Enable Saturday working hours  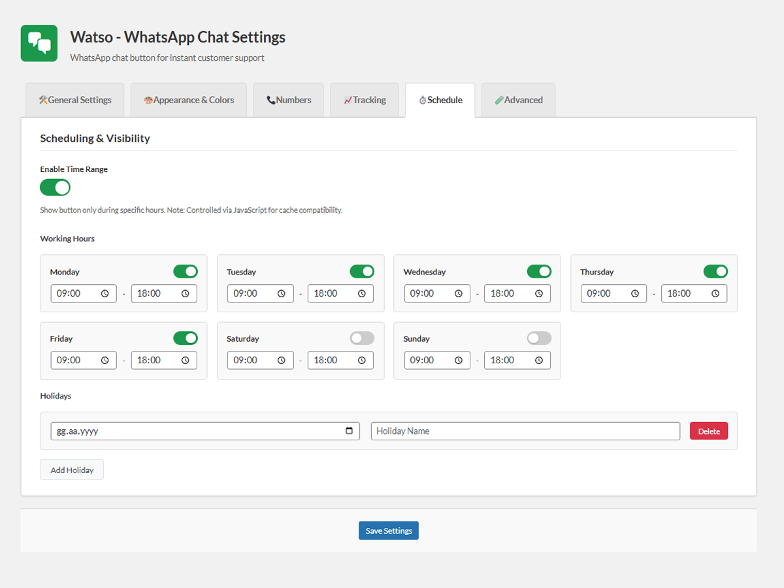click(x=362, y=338)
